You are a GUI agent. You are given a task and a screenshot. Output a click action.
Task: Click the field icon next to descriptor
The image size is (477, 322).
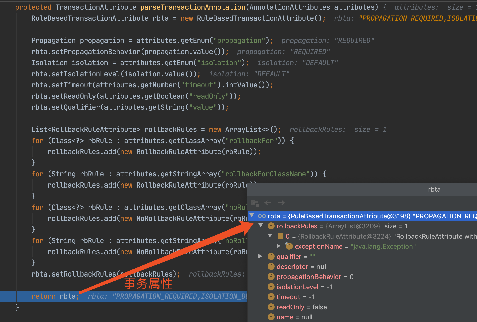click(x=271, y=267)
